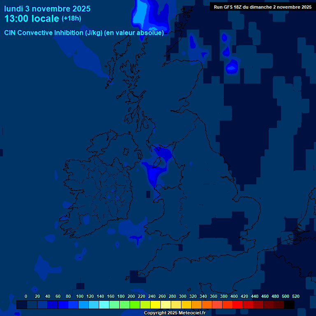
Task: Select the cyan legend swatch below 160
Action: tap(104, 305)
